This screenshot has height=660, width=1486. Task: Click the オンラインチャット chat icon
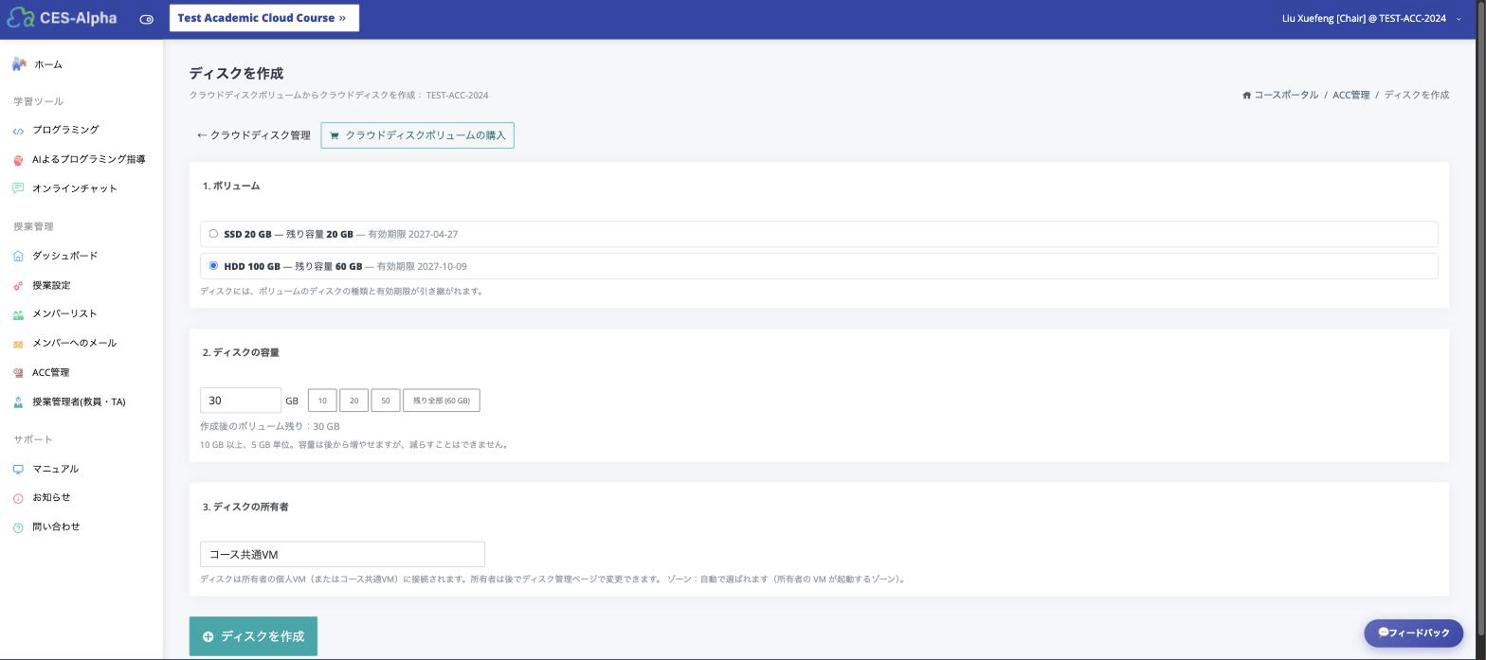click(x=18, y=188)
